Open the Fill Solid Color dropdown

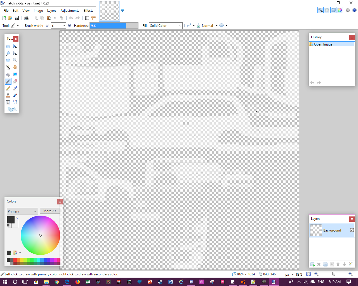click(x=166, y=26)
